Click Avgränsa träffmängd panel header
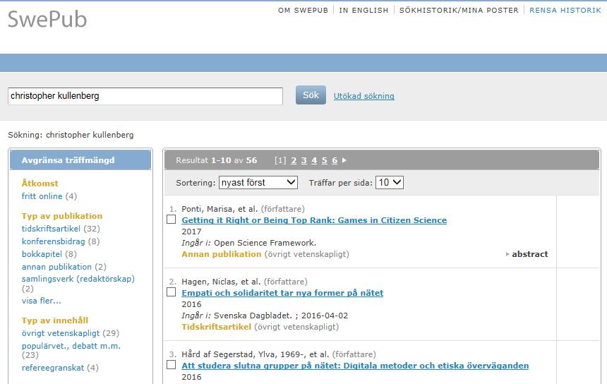Viewport: 607px width, 384px height. [80, 160]
